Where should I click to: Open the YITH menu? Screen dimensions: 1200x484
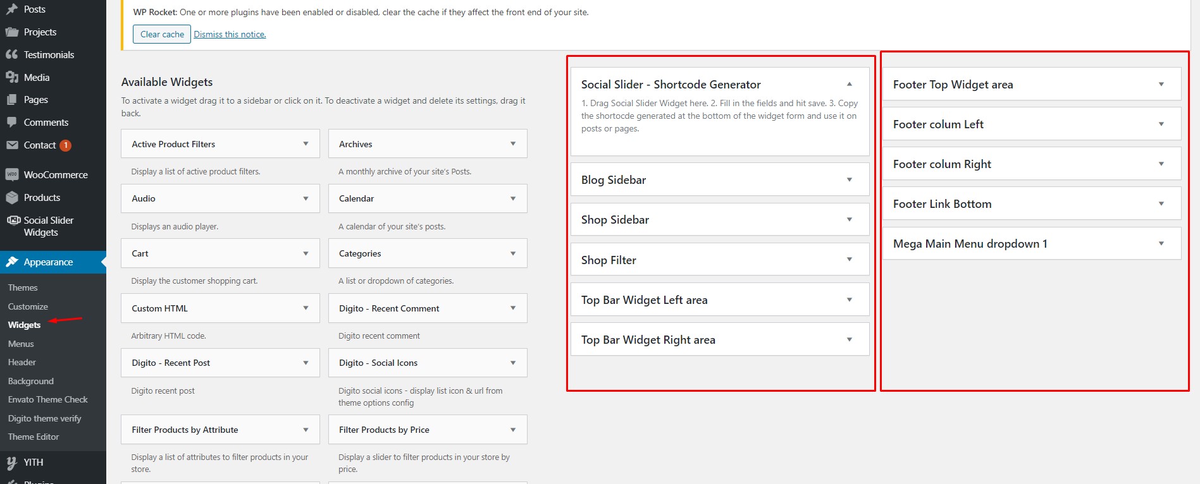point(34,463)
